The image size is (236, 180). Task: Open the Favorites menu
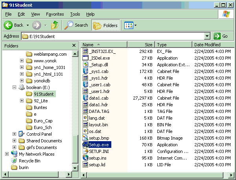55,14
